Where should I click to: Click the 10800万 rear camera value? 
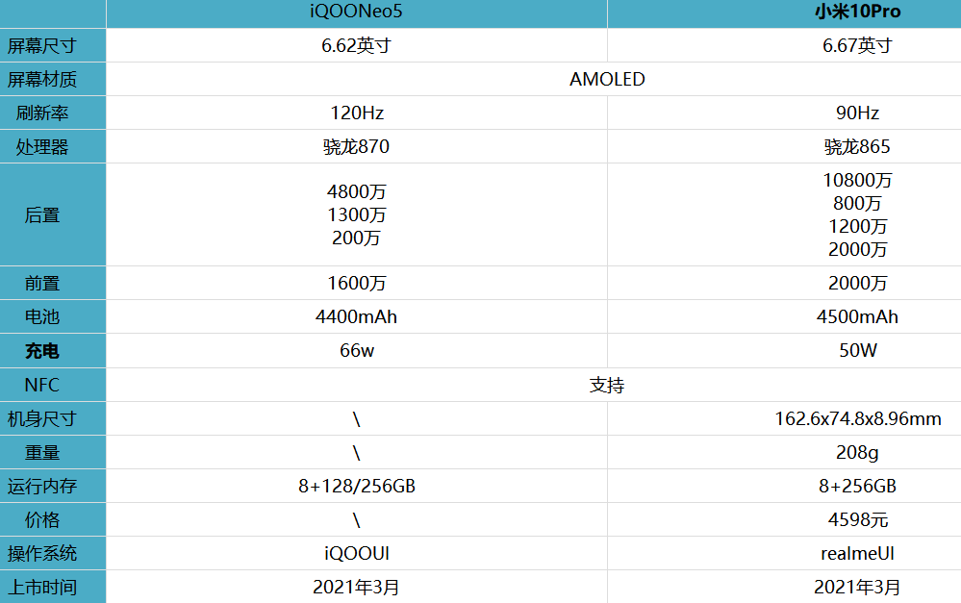(857, 180)
